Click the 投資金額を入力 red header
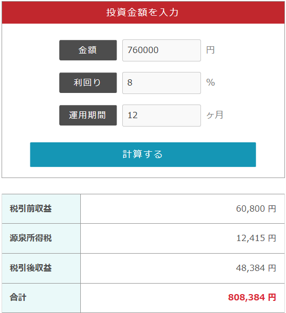Viewport: 286px width, 313px height. click(x=143, y=13)
